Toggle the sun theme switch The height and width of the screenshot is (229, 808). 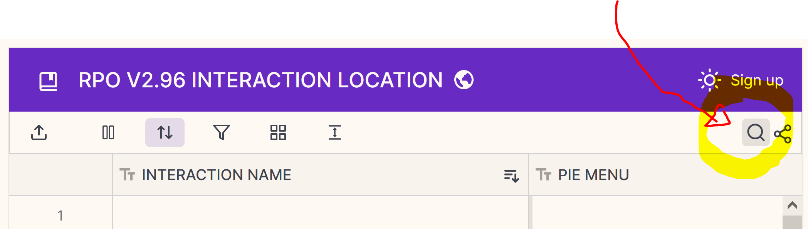tap(709, 80)
